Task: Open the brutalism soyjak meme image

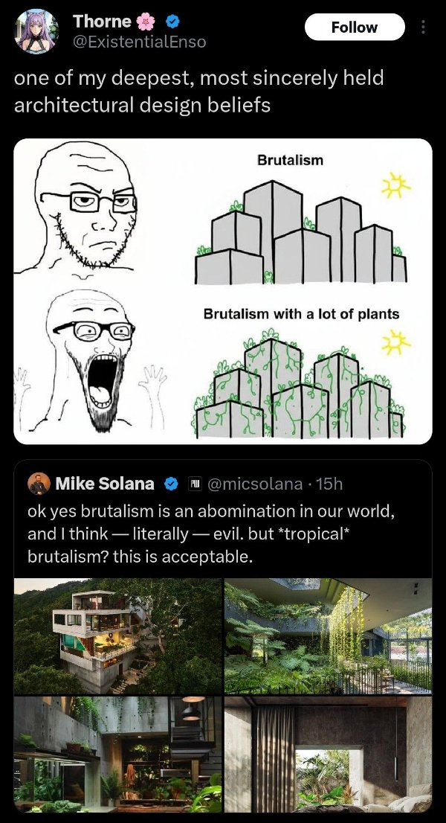Action: tap(223, 291)
